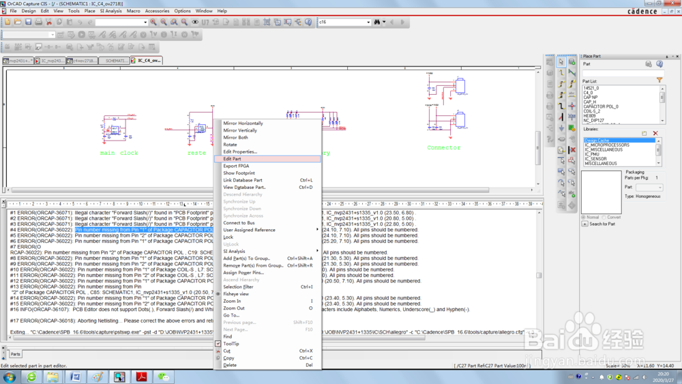The width and height of the screenshot is (682, 384).
Task: Choose Edit Properties... in context menu
Action: (x=267, y=152)
